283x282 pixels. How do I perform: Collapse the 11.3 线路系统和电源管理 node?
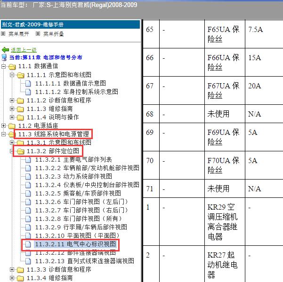pyautogui.click(x=3, y=134)
